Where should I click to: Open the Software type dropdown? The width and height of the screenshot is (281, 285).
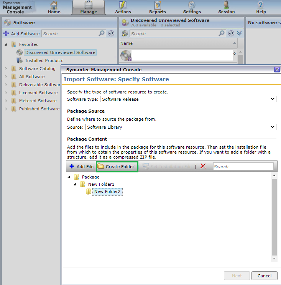point(188,99)
